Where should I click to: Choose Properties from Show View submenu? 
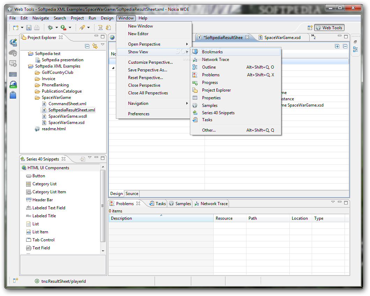point(236,98)
